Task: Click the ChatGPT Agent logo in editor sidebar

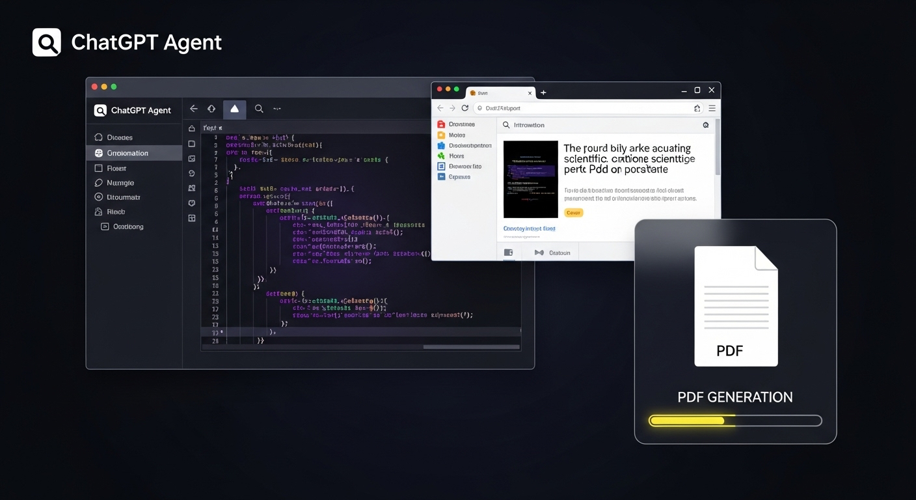Action: tap(100, 111)
